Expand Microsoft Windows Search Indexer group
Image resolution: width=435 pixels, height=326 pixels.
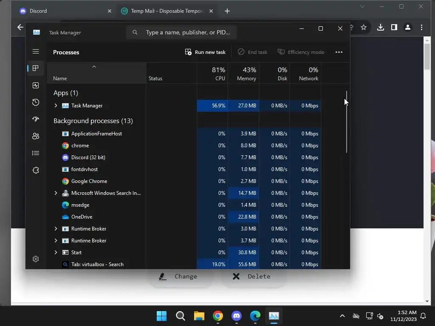(56, 193)
